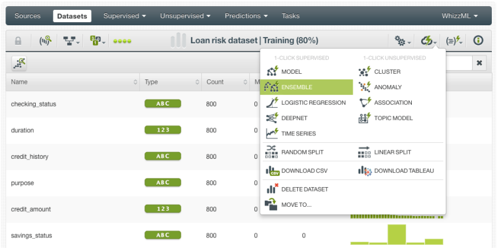Choose 1-click Anomaly detector
Image resolution: width=498 pixels, height=248 pixels.
387,87
